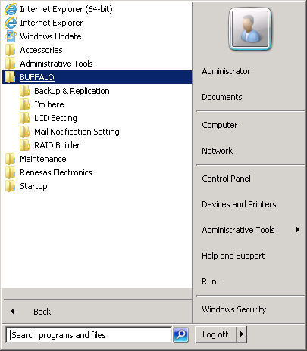Go Back to the previous menu

click(42, 312)
